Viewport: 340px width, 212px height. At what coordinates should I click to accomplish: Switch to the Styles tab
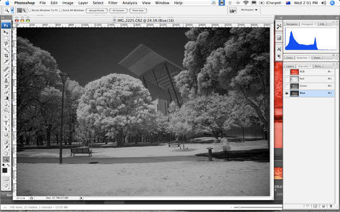tap(317, 57)
